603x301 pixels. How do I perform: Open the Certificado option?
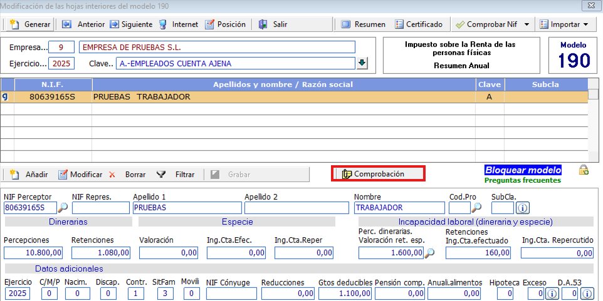click(419, 24)
